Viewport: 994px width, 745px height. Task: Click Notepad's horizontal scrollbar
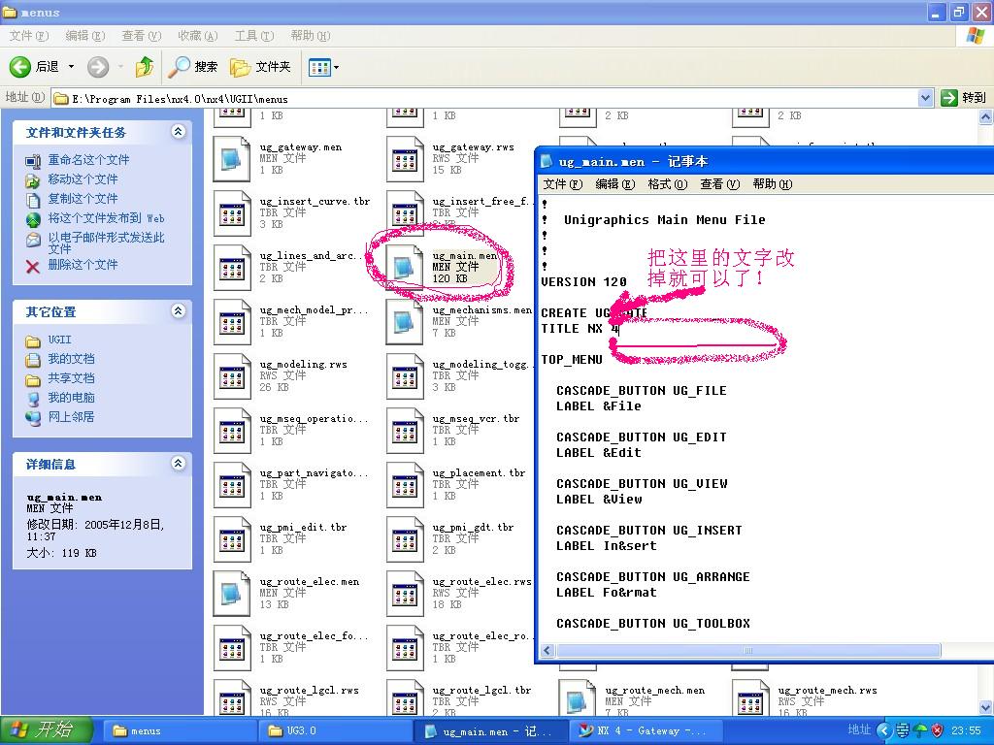click(x=748, y=651)
